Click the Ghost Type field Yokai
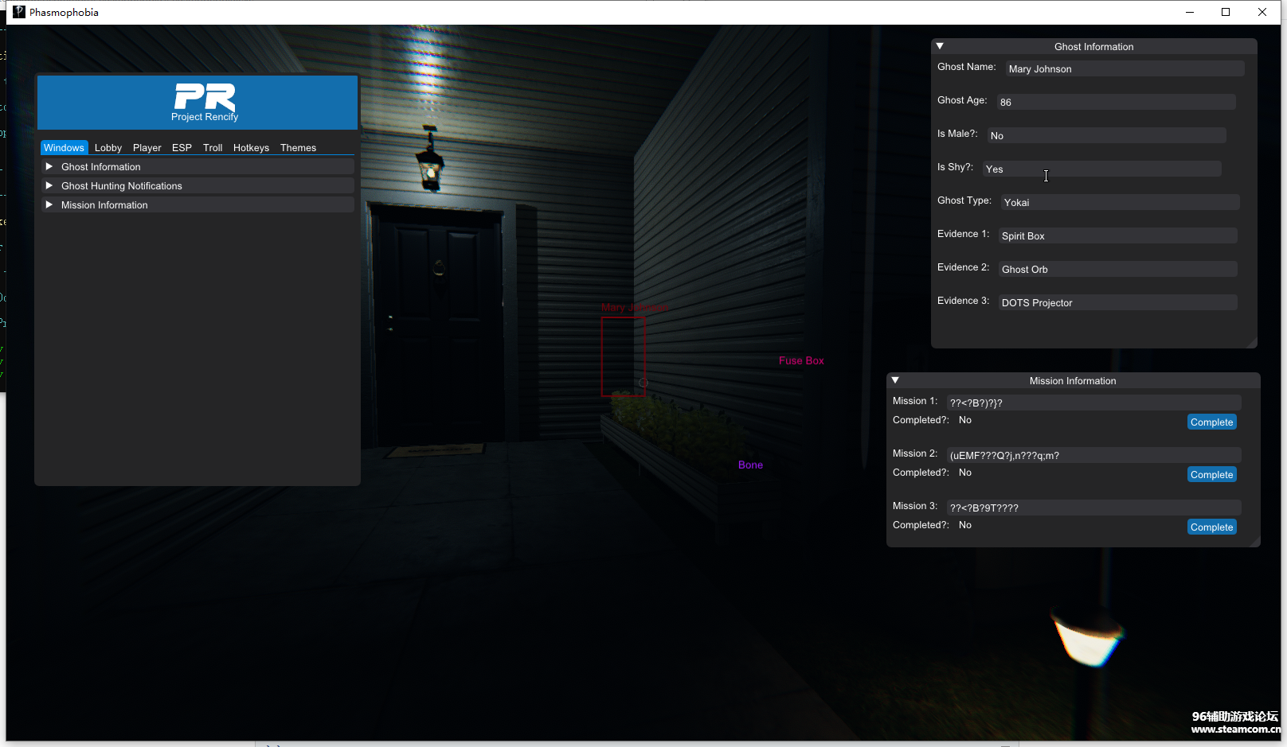Viewport: 1287px width, 747px height. click(1120, 203)
